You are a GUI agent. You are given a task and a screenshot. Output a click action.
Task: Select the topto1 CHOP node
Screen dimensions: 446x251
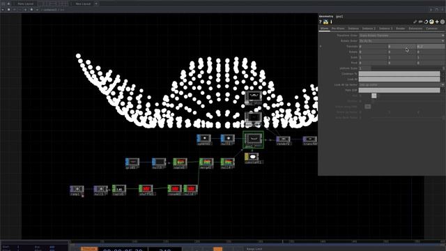tap(119, 190)
